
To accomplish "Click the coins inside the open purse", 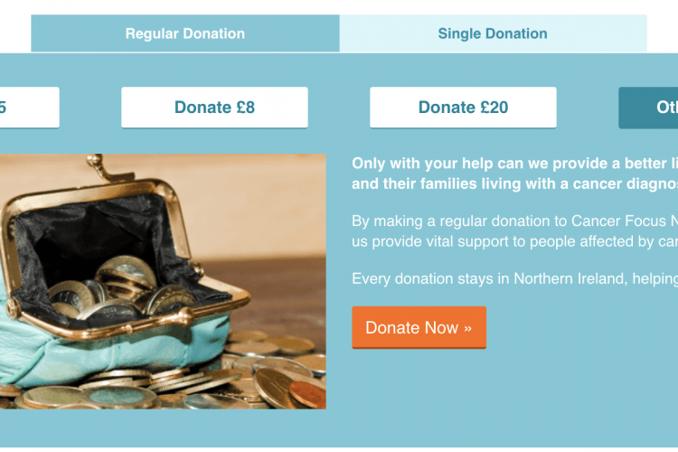I will (121, 287).
